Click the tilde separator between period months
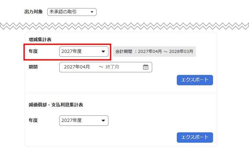The height and width of the screenshot is (156, 249). tap(101, 67)
